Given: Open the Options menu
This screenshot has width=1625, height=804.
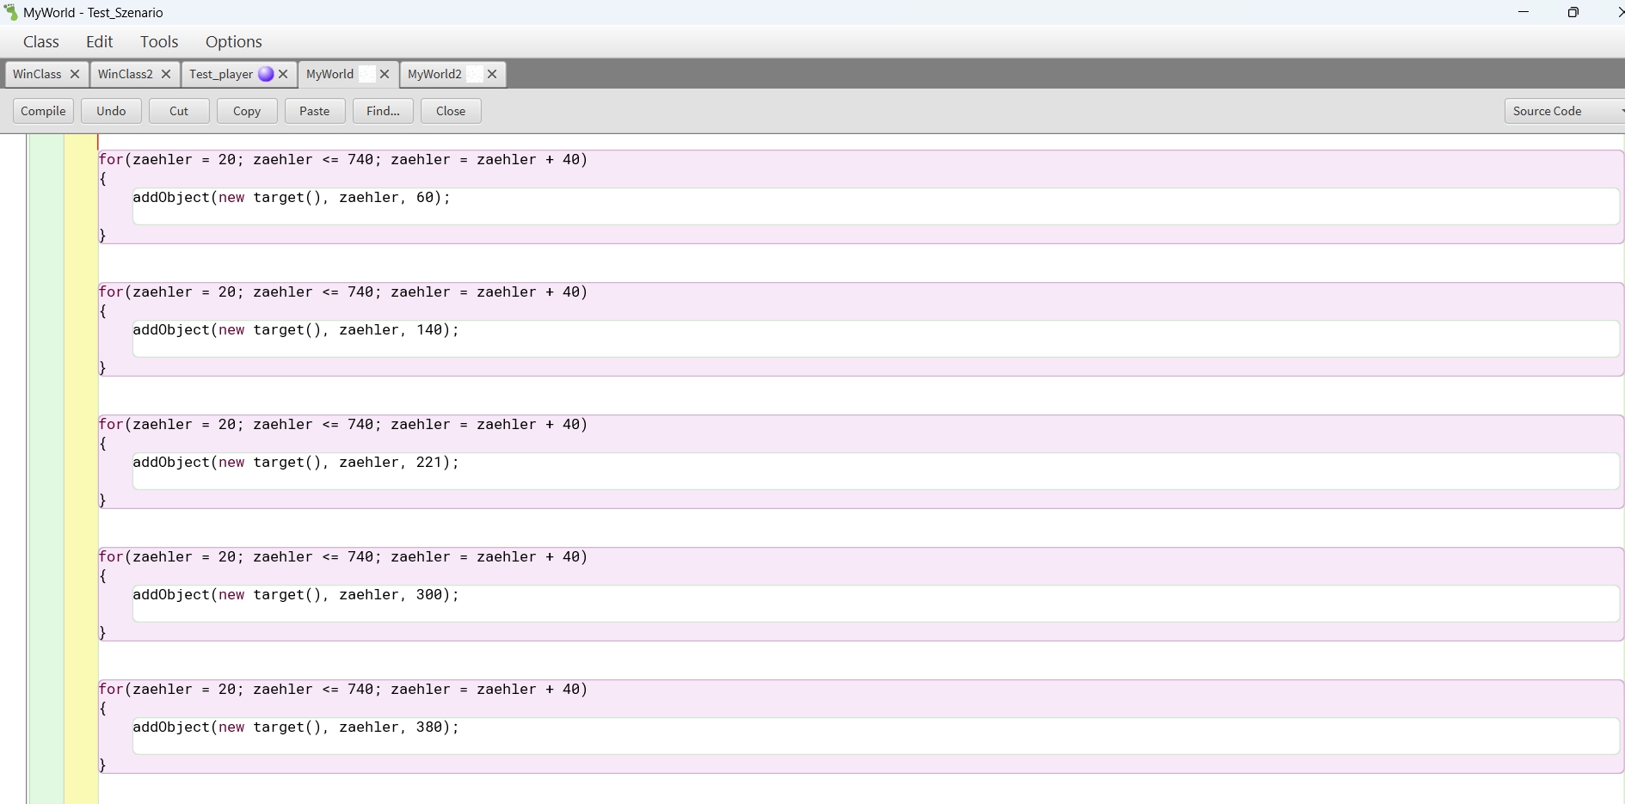Looking at the screenshot, I should point(233,41).
